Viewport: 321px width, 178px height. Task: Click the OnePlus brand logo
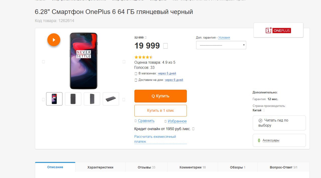click(x=278, y=30)
